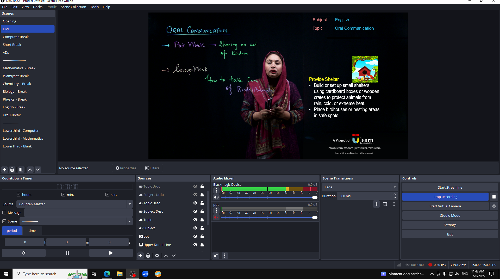500x279 pixels.
Task: Show the Subject-Urdu source
Action: pyautogui.click(x=195, y=195)
